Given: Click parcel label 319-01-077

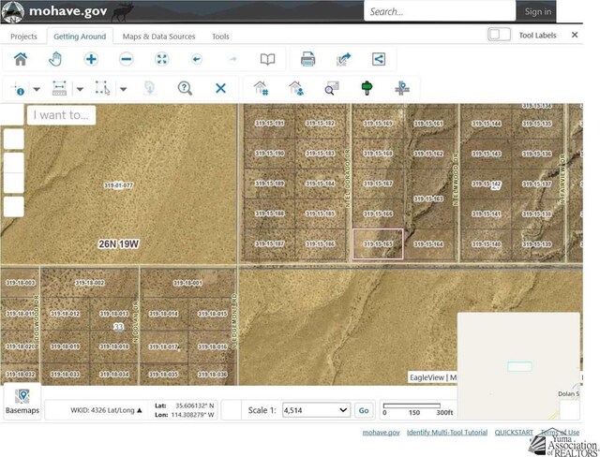Looking at the screenshot, I should click(119, 185).
